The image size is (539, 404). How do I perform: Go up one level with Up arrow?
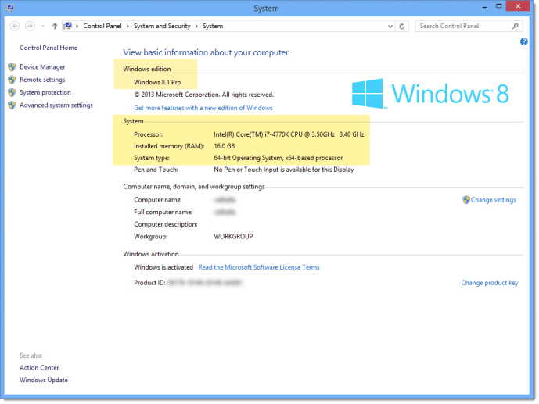[54, 26]
